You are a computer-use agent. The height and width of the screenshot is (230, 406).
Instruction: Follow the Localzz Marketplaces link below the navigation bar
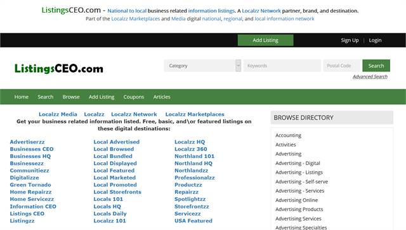point(195,114)
